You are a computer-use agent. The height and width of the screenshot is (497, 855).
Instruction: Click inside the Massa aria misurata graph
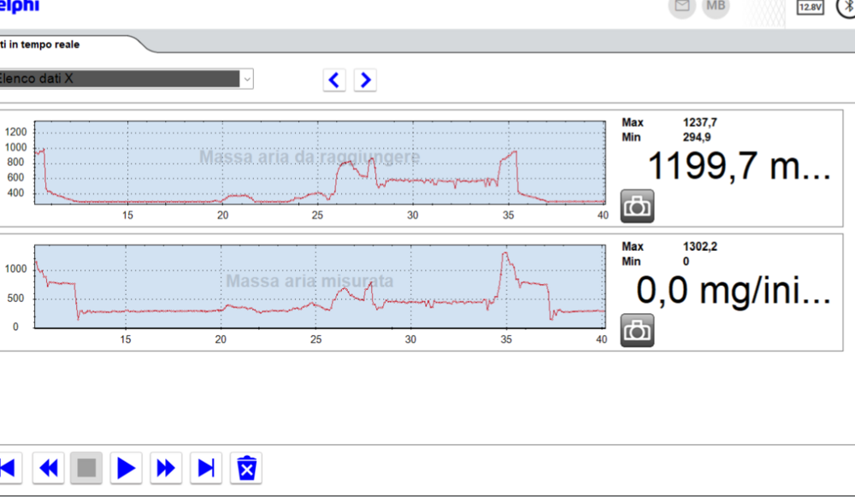pos(321,287)
